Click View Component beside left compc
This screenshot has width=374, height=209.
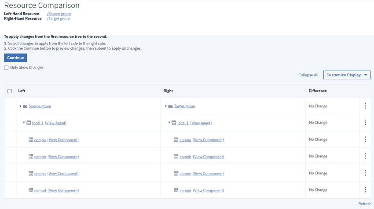click(x=63, y=173)
